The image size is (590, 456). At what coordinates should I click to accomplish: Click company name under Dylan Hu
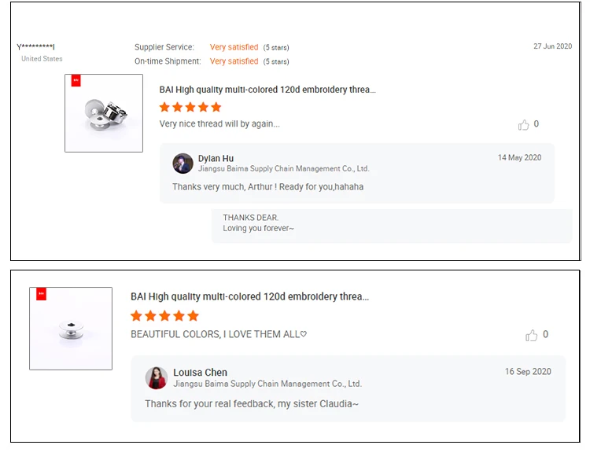click(284, 169)
